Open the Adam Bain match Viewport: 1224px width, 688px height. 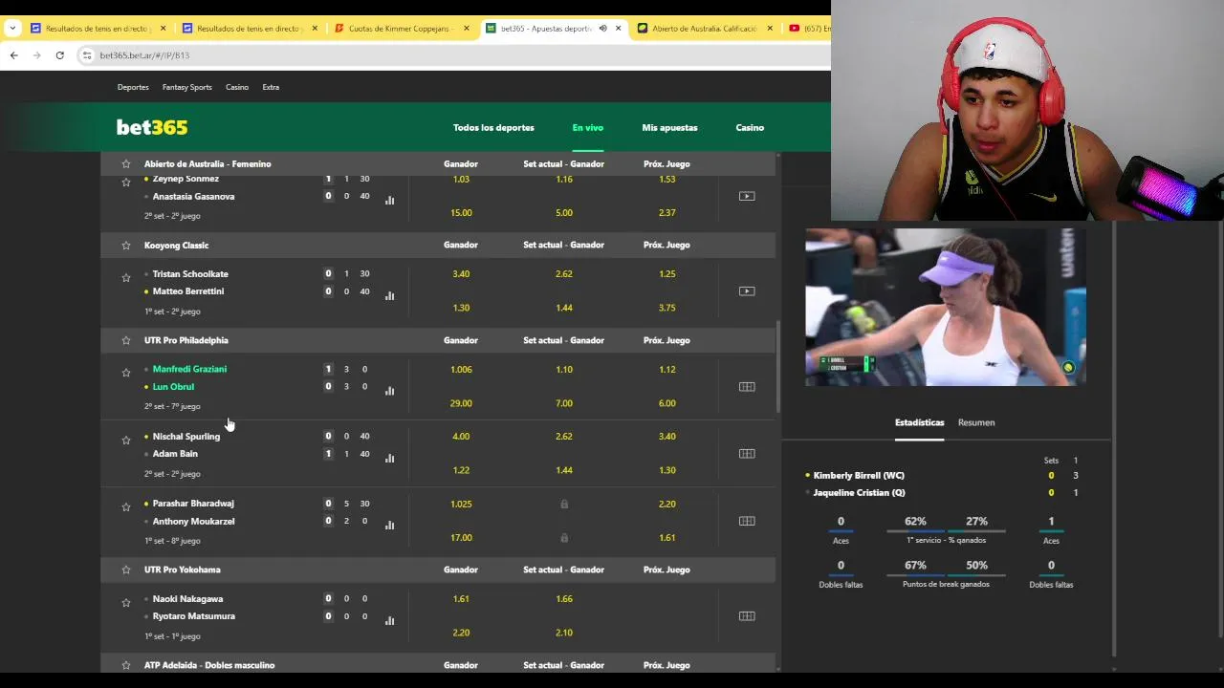175,454
